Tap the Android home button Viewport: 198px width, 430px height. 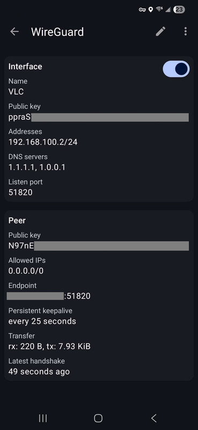click(98, 418)
